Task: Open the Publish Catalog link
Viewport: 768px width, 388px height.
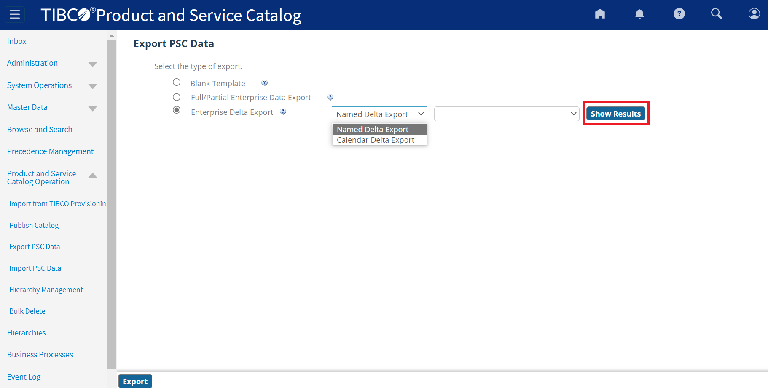Action: click(x=34, y=225)
